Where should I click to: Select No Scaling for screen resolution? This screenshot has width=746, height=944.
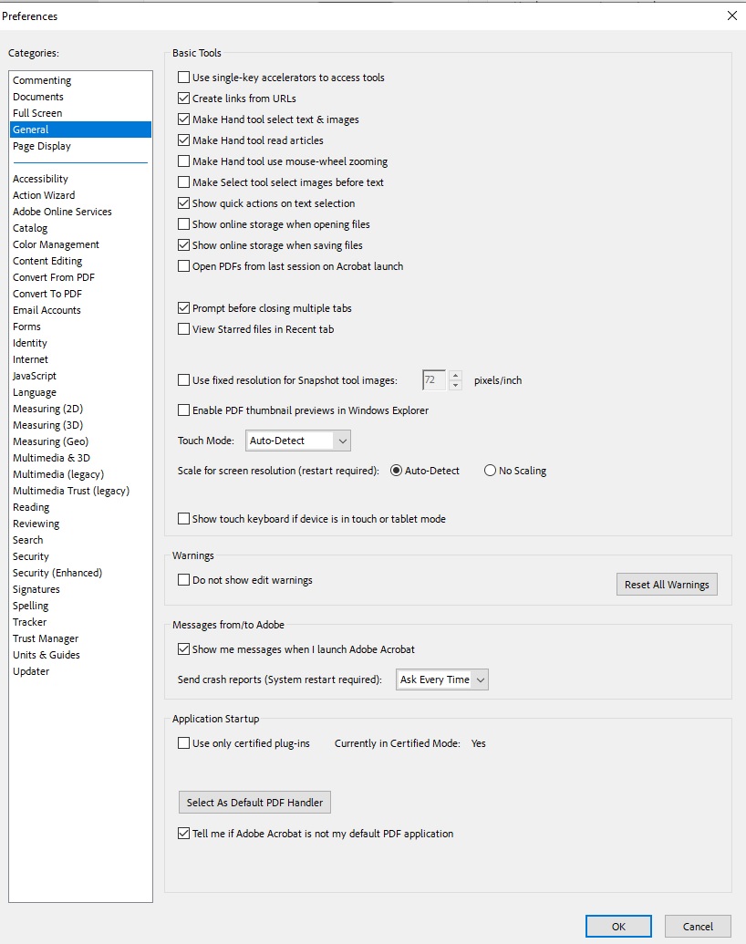pos(490,471)
